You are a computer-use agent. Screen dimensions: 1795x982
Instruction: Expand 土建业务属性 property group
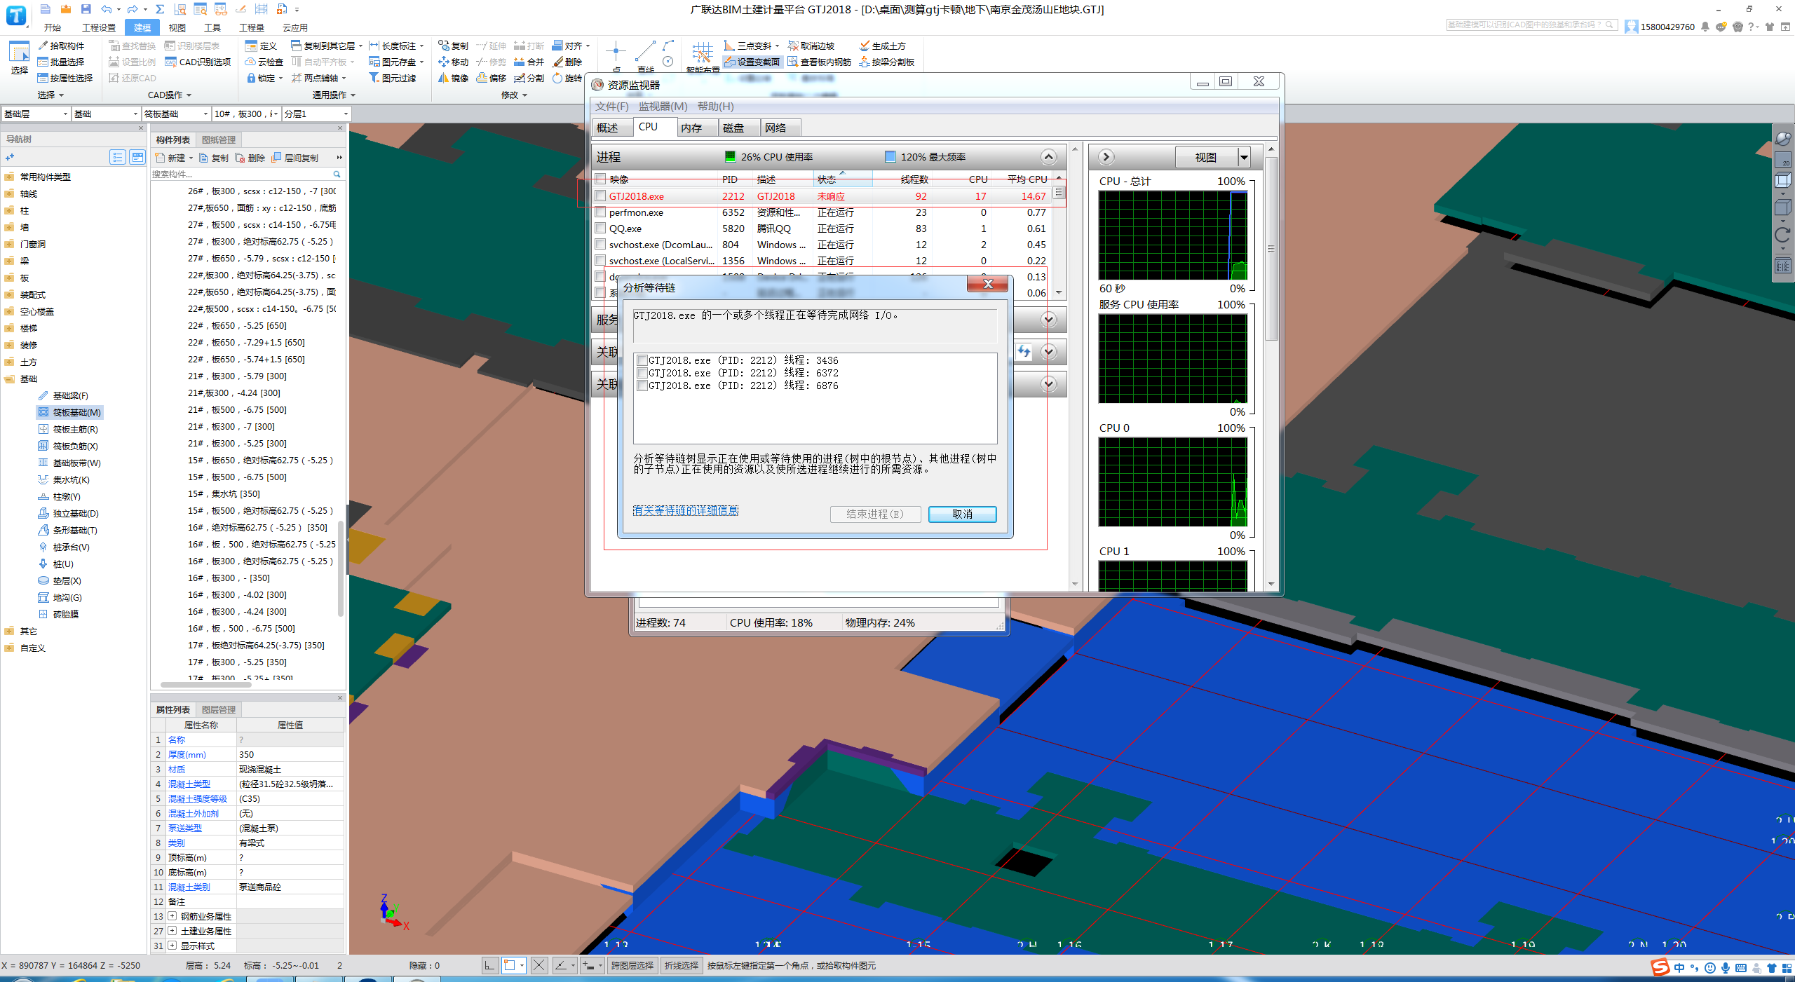(172, 931)
